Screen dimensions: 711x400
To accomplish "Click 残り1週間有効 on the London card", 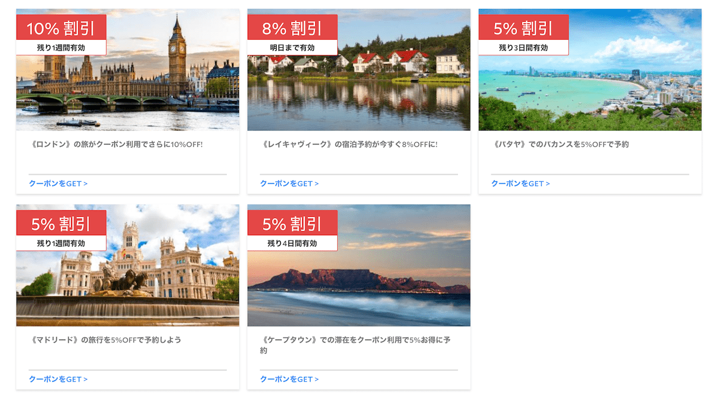I will [x=61, y=47].
